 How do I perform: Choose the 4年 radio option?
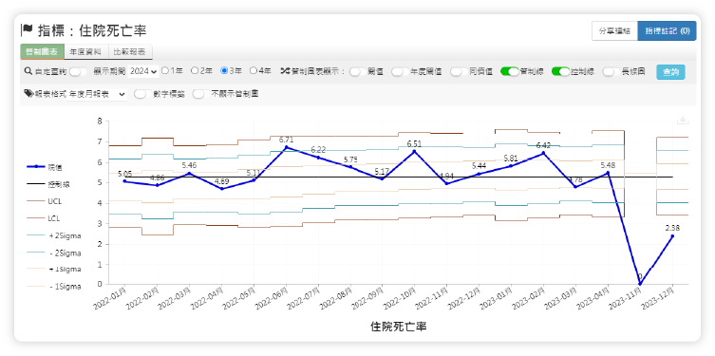[x=254, y=70]
